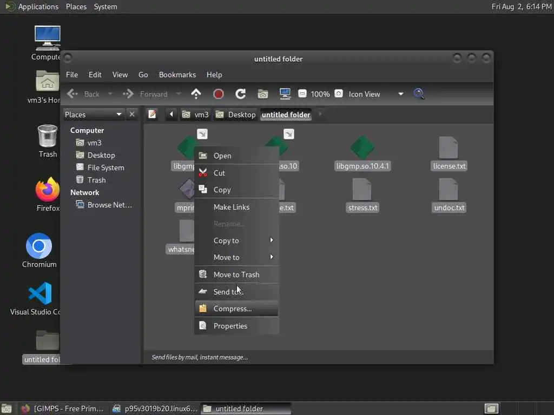554x415 pixels.
Task: Open Computer toolbar icon
Action: [x=285, y=94]
